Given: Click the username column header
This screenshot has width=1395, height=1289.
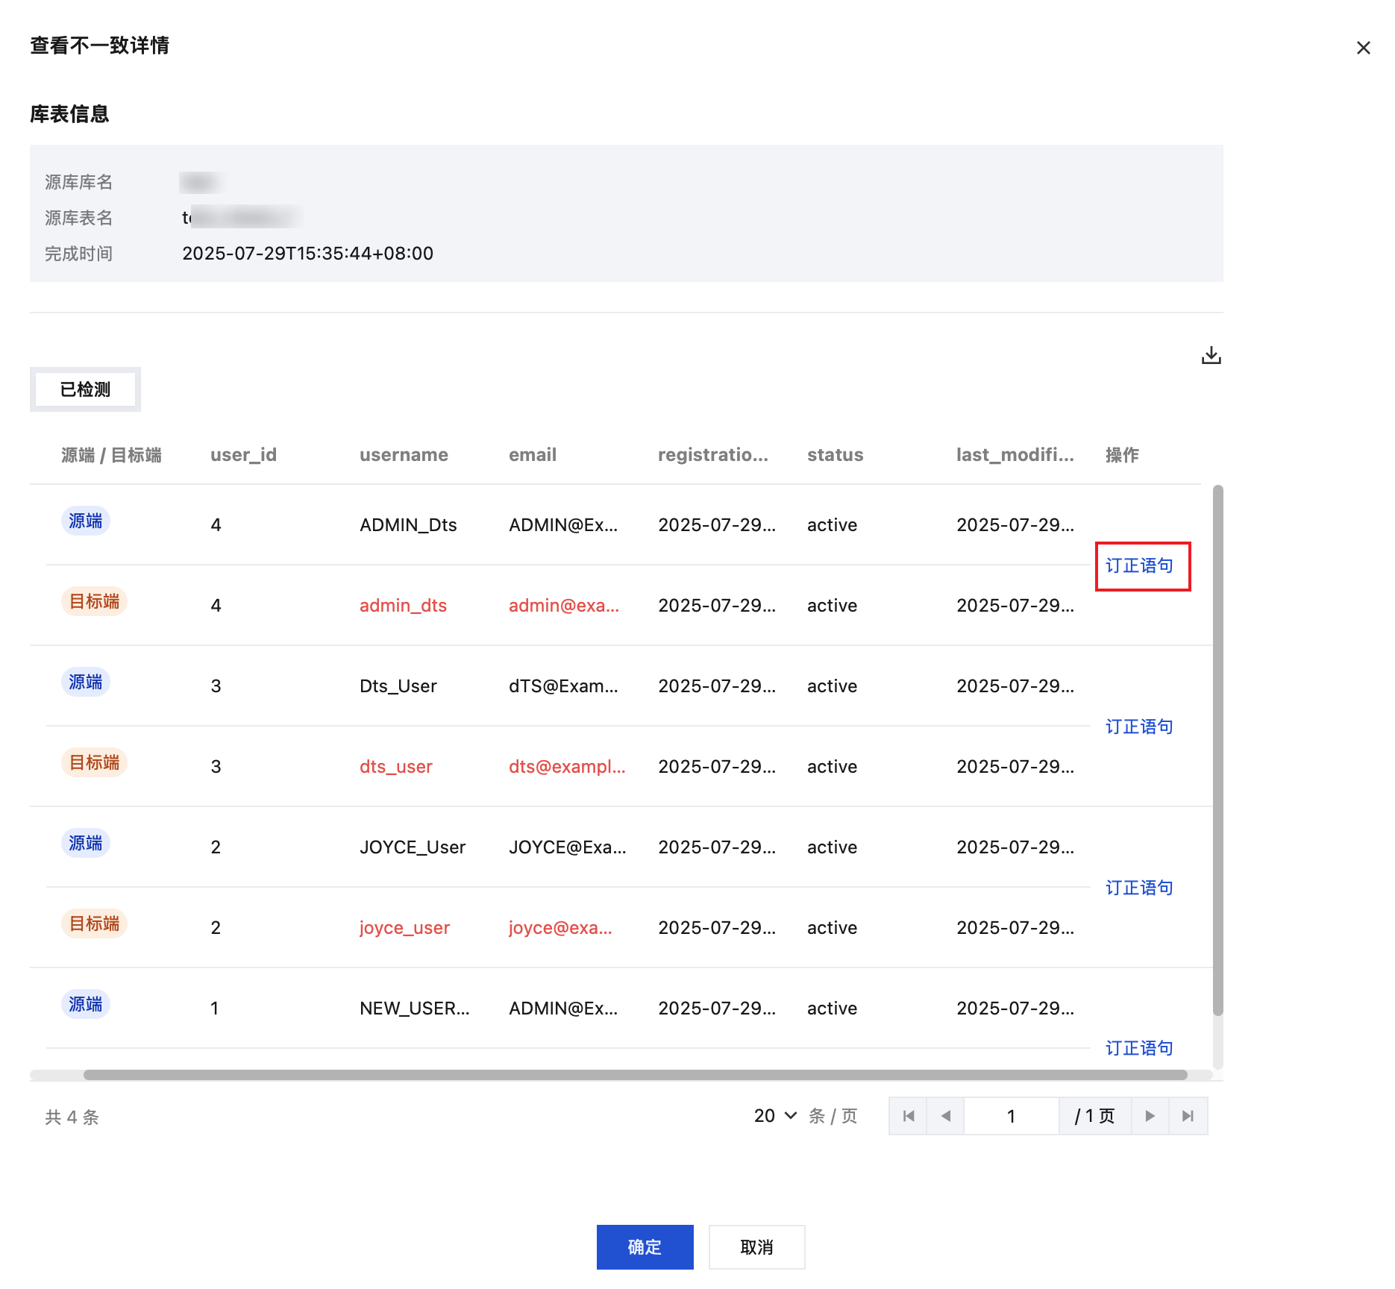Looking at the screenshot, I should [x=404, y=455].
